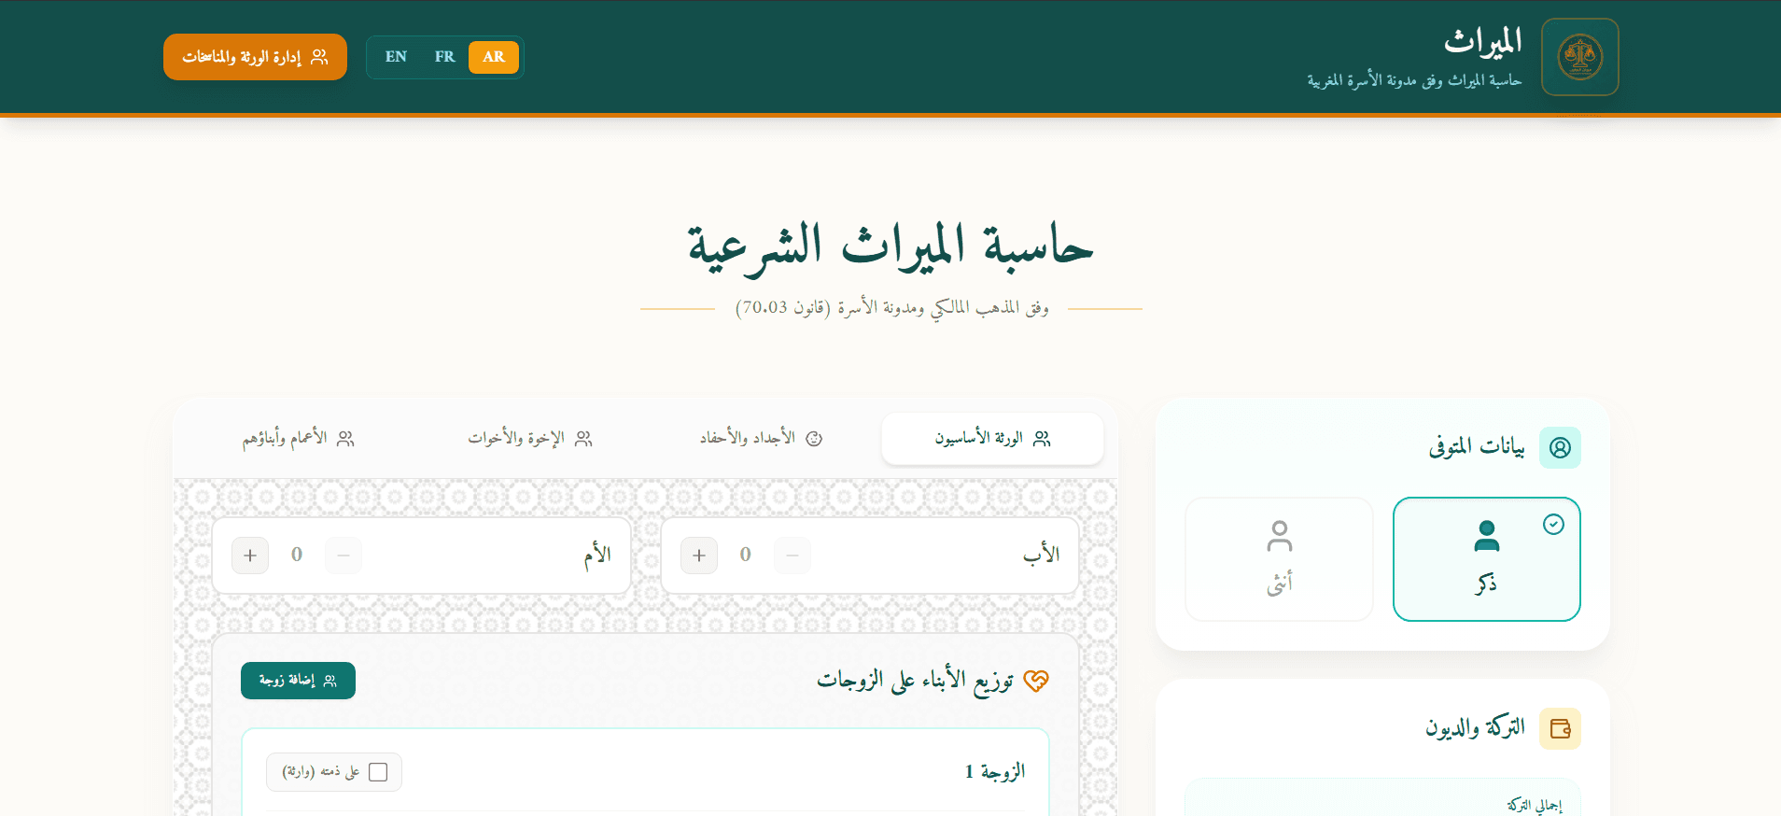
Task: Open إدارة الورثة والمناسخات heirs management button
Action: pyautogui.click(x=255, y=57)
